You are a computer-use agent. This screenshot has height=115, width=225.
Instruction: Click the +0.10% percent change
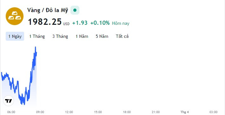(100, 23)
